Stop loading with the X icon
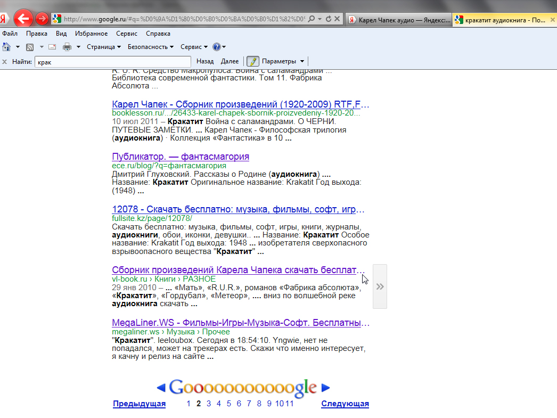 click(x=337, y=19)
